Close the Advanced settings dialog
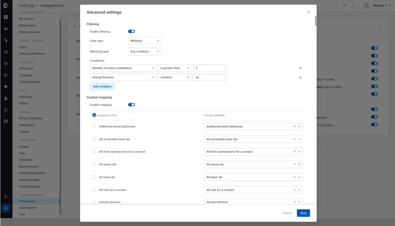The image size is (395, 226). coord(309,12)
